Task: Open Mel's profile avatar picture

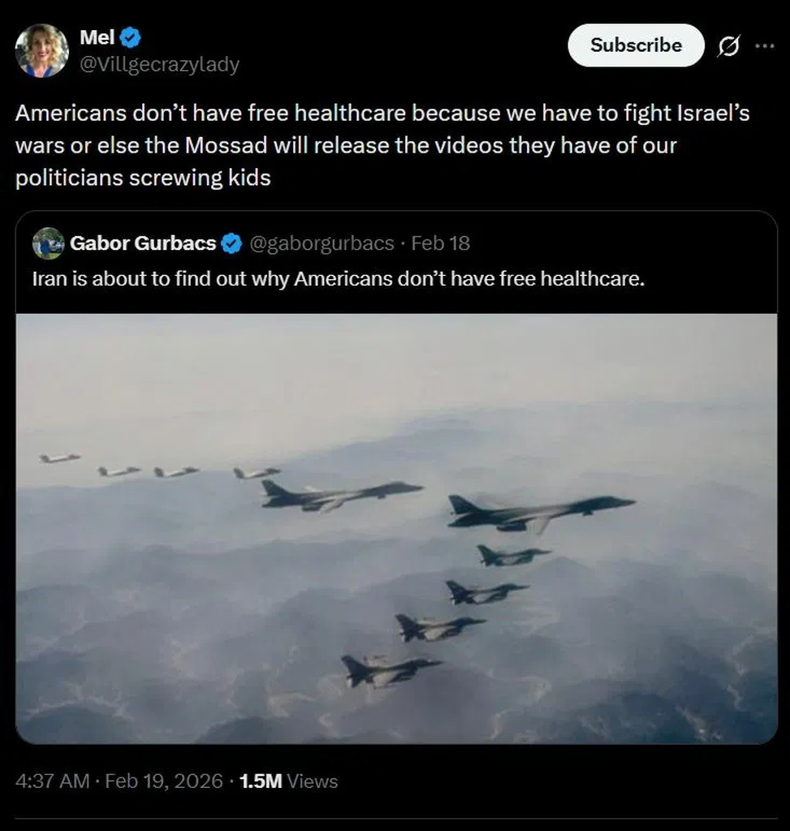Action: pyautogui.click(x=41, y=50)
